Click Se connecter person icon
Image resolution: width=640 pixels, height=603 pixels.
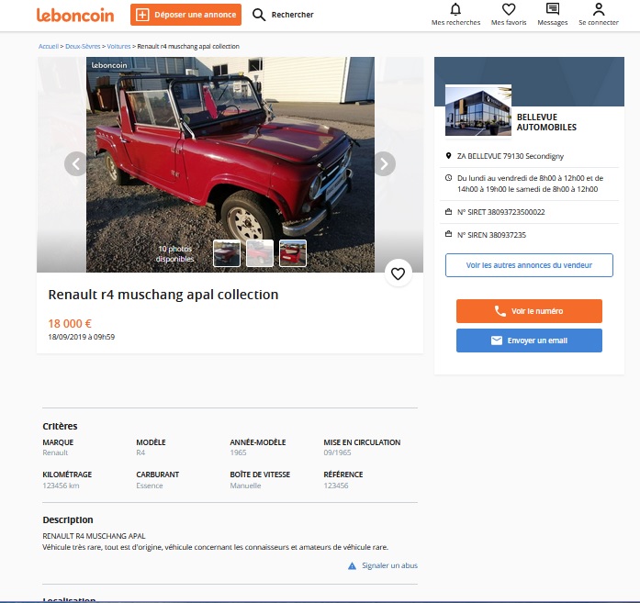pyautogui.click(x=599, y=9)
